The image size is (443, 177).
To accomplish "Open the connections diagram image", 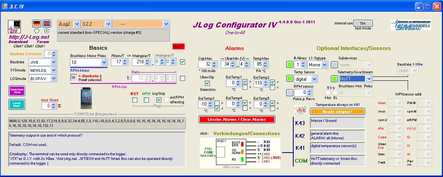I will point(240,153).
